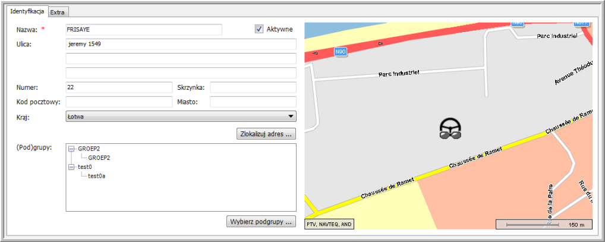Toggle the Aktywne checkbox
Viewport: 605px width, 242px height.
pyautogui.click(x=259, y=29)
